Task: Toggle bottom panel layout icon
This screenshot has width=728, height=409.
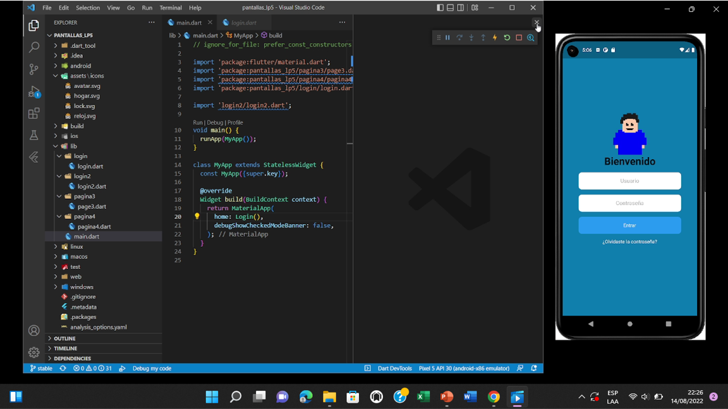Action: click(x=450, y=8)
